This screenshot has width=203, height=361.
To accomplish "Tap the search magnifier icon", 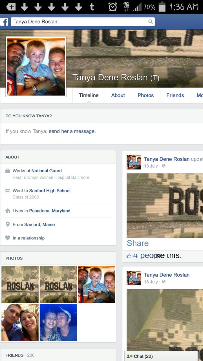I will pyautogui.click(x=150, y=21).
